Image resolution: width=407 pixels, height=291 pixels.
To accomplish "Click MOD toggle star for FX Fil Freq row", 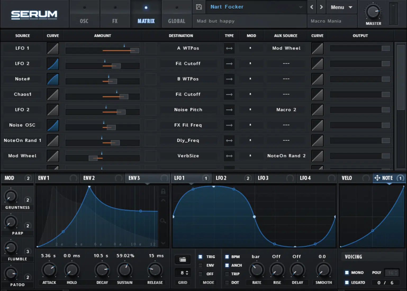I will (x=250, y=125).
